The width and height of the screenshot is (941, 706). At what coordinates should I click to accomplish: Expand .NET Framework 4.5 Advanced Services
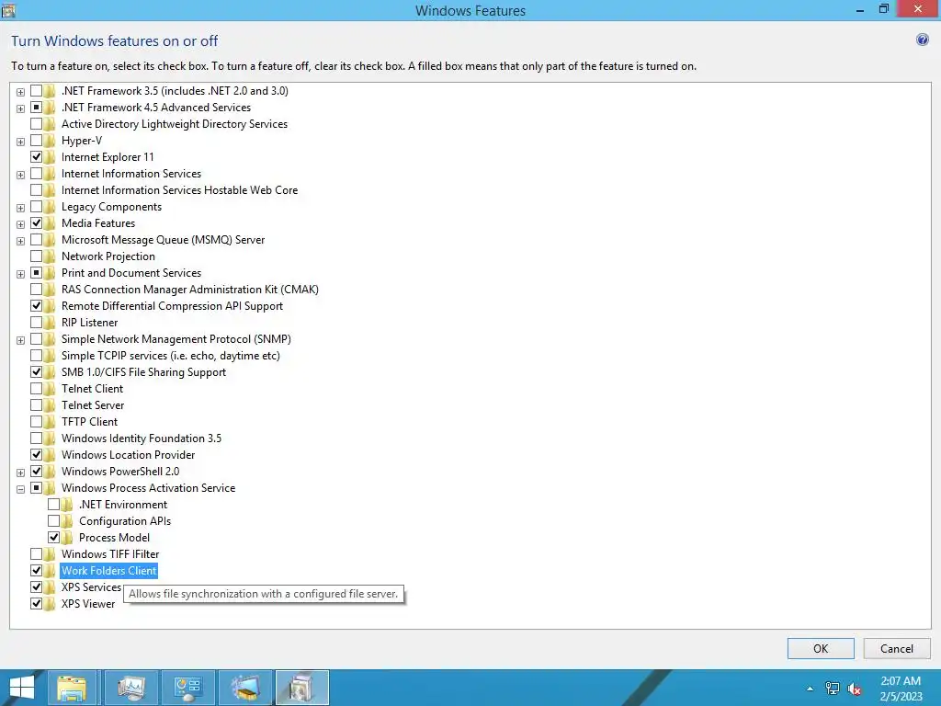tap(20, 108)
